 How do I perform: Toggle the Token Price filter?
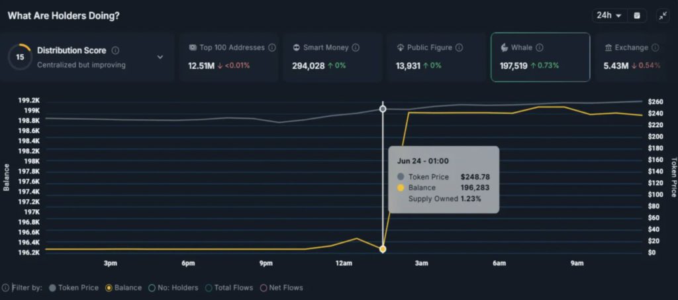(x=73, y=288)
